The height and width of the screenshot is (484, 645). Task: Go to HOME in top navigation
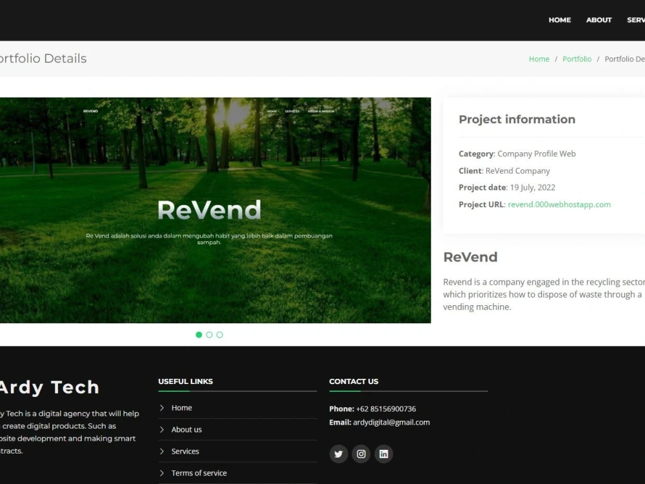click(559, 20)
